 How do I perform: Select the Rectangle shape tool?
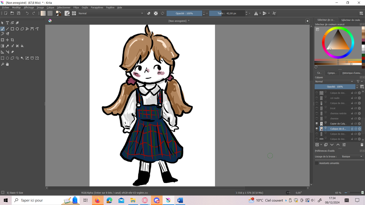[x=12, y=29]
